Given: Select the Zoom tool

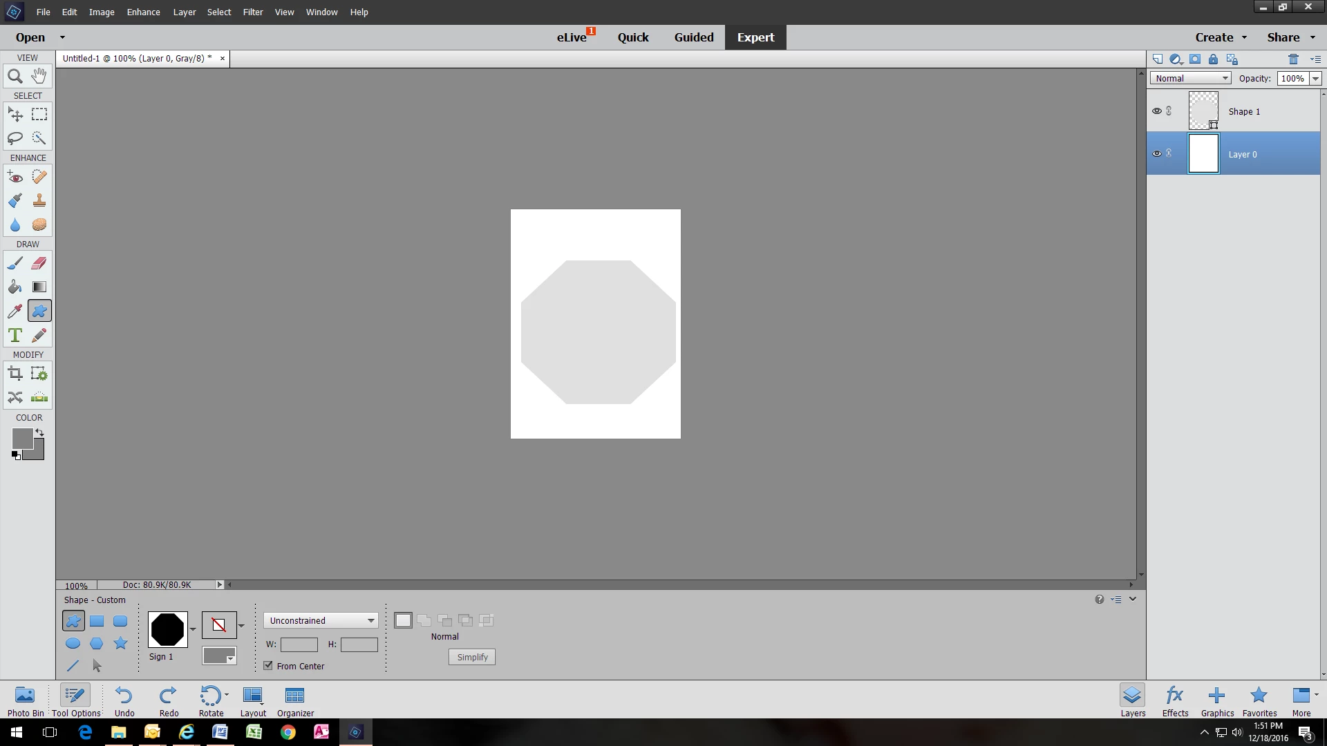Looking at the screenshot, I should tap(15, 77).
